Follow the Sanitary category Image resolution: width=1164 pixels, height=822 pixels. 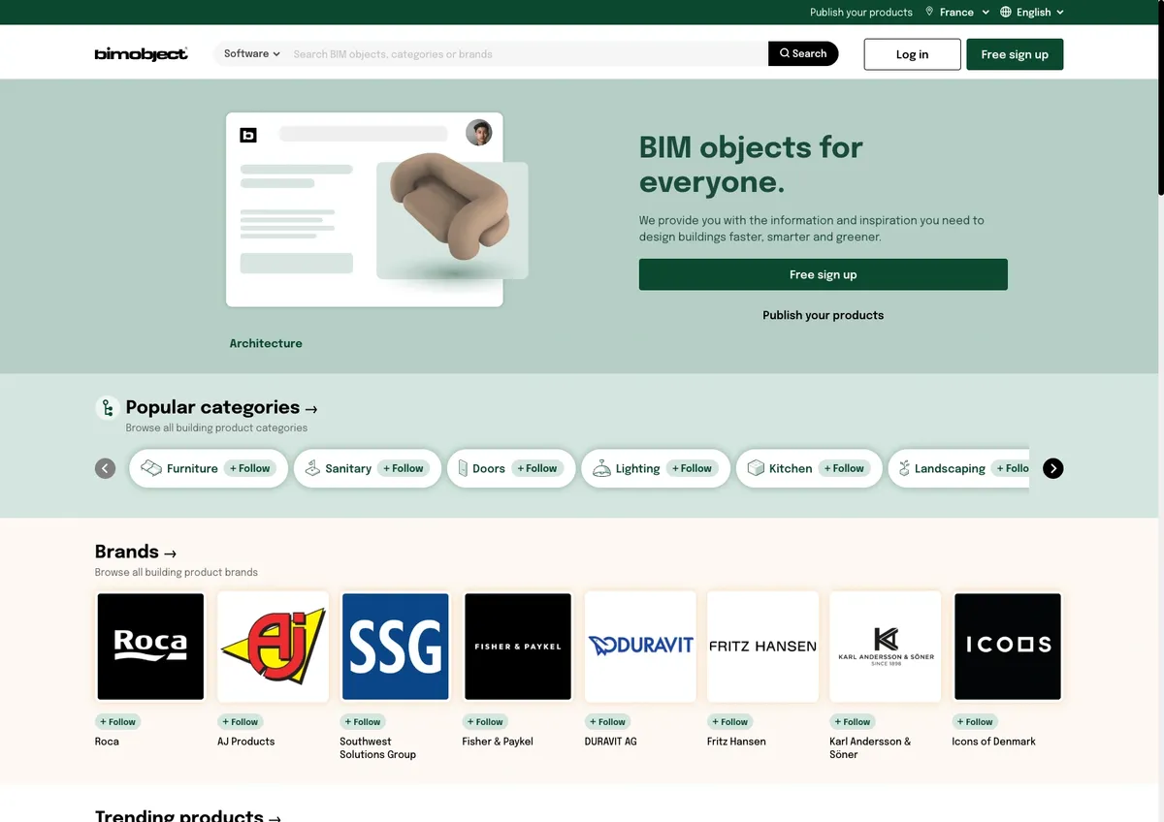[404, 468]
